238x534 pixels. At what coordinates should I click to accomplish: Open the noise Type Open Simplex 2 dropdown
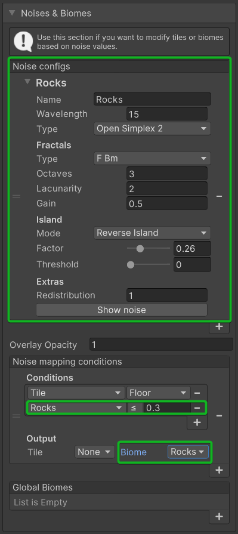point(152,129)
